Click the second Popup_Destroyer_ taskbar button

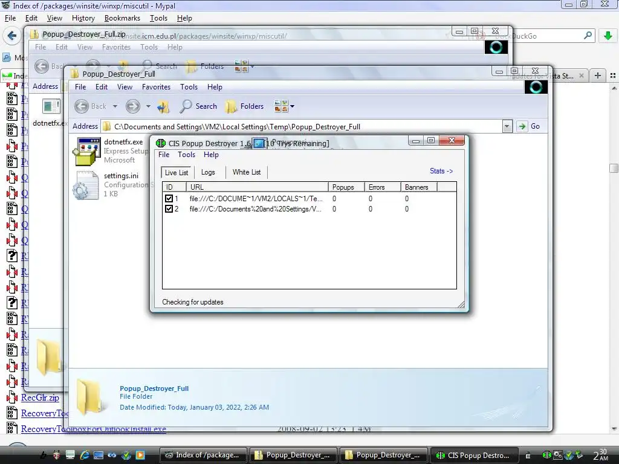383,455
